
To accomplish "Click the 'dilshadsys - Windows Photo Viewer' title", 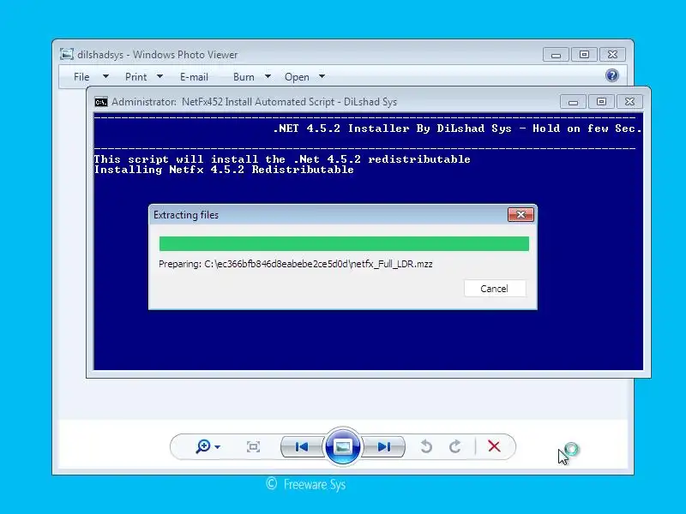I will pos(158,55).
